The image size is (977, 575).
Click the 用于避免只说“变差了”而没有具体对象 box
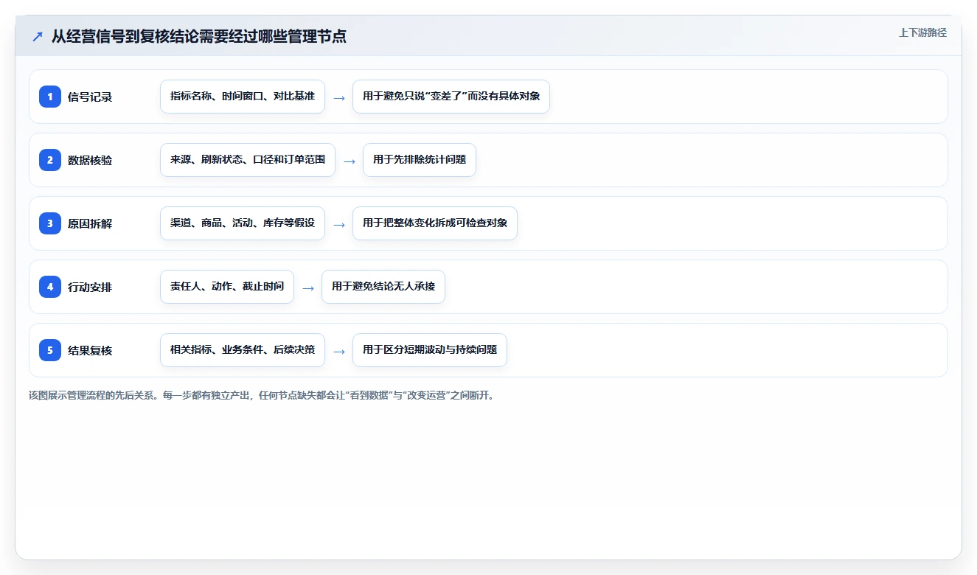(451, 97)
